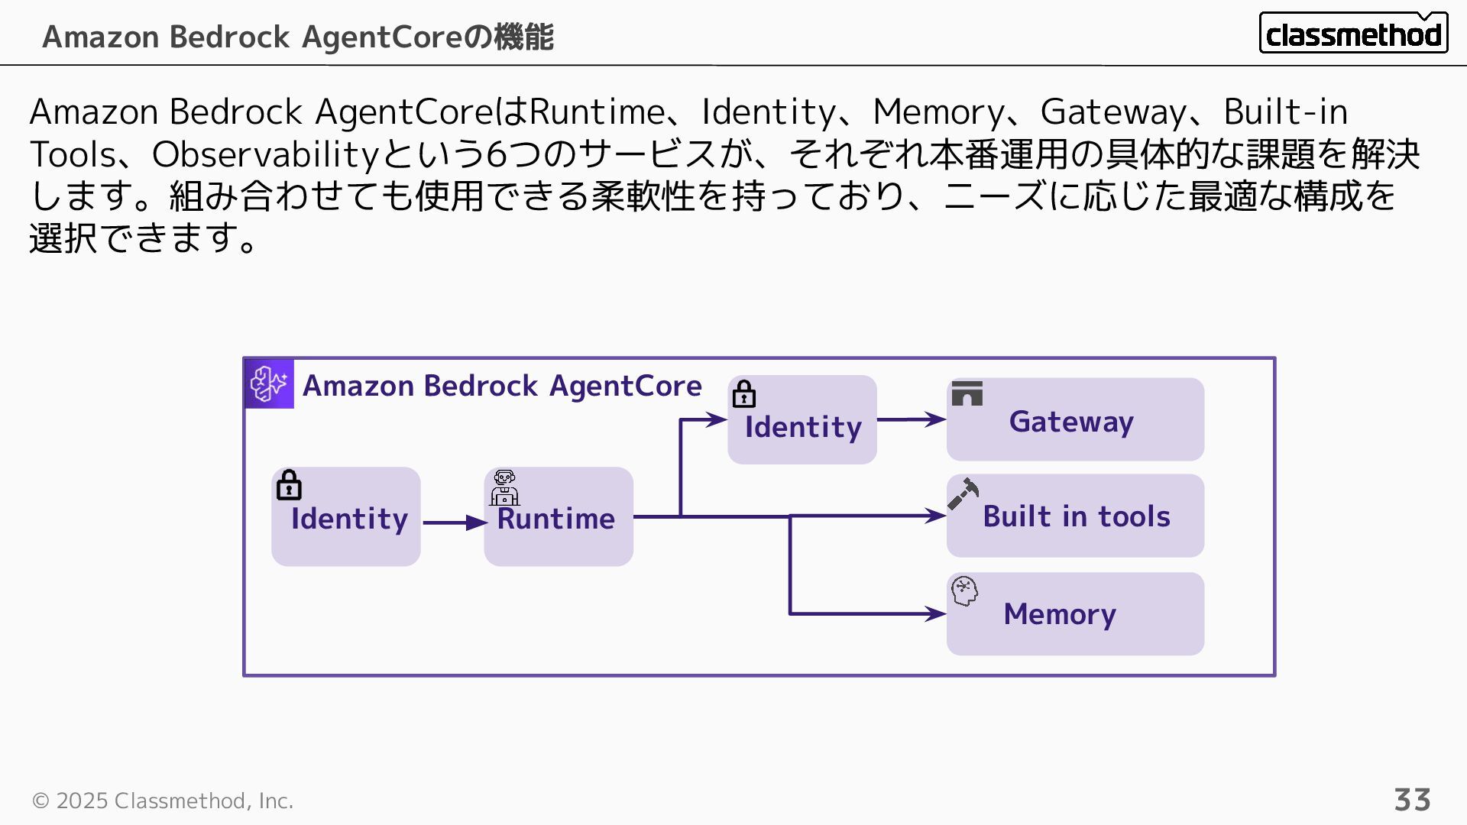Click the Gateway arch icon
The image size is (1467, 825).
click(x=967, y=393)
